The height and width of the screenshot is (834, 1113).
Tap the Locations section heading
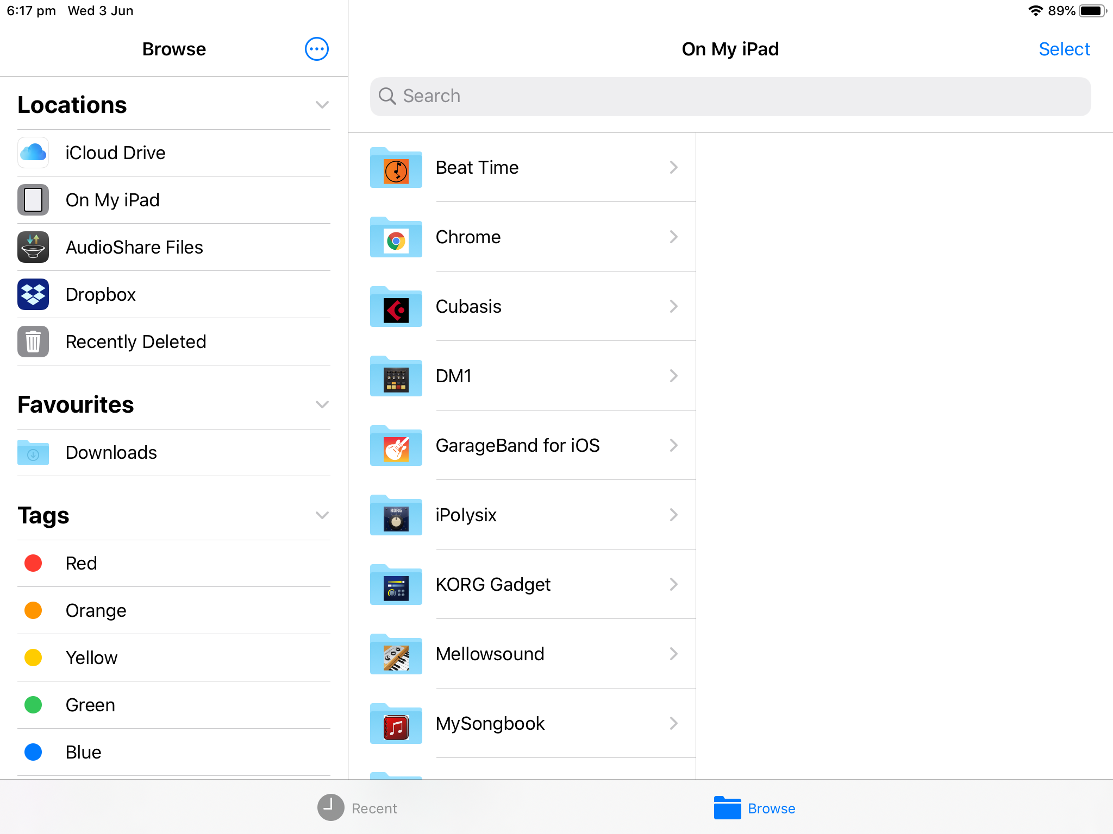click(x=72, y=105)
